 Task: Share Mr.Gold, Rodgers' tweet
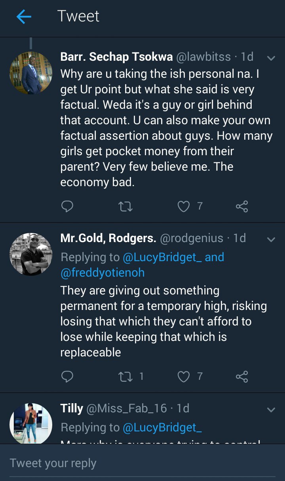point(241,376)
